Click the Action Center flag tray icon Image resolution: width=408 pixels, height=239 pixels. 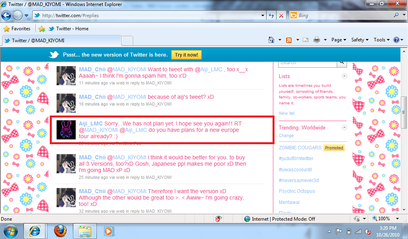pyautogui.click(x=339, y=231)
